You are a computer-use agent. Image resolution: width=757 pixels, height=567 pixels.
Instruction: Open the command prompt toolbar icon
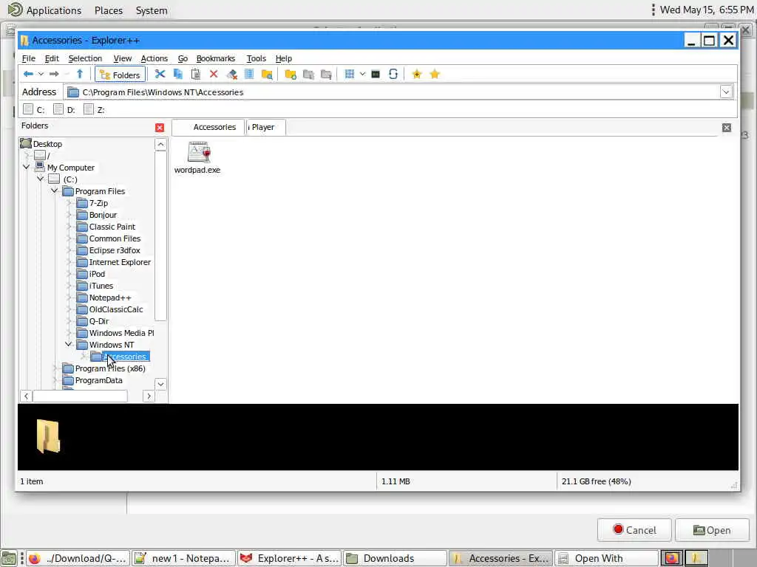coord(376,75)
